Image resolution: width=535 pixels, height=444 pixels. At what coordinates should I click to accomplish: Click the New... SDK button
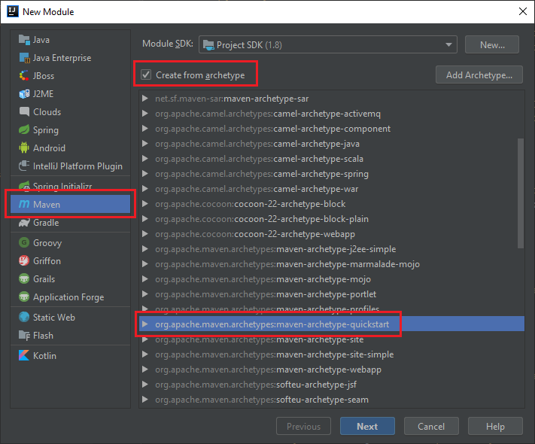pyautogui.click(x=492, y=44)
